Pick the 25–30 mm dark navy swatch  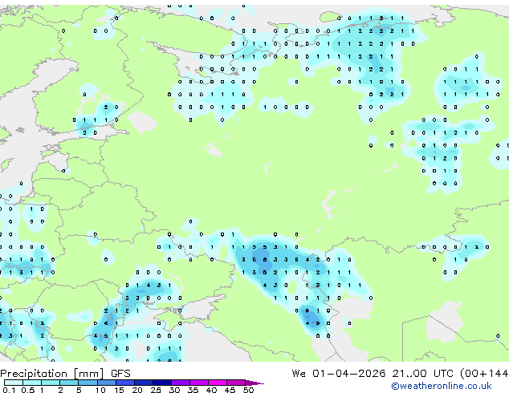tap(162, 383)
